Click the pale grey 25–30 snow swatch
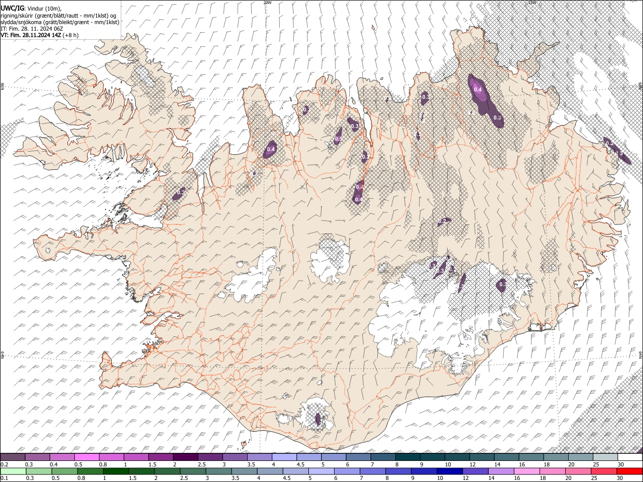The image size is (643, 482). [605, 457]
